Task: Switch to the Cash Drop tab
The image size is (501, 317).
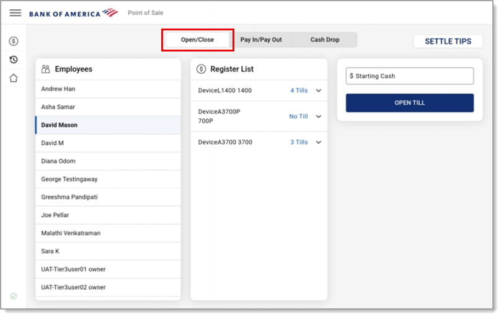Action: click(x=325, y=40)
